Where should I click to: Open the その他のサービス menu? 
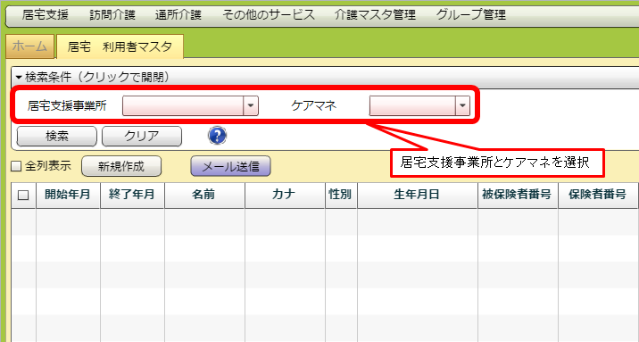(x=269, y=15)
